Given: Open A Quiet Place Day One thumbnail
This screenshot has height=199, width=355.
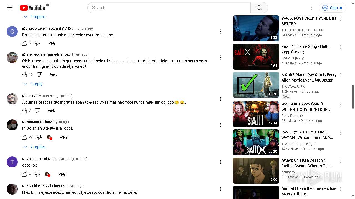Looking at the screenshot, I should (256, 85).
